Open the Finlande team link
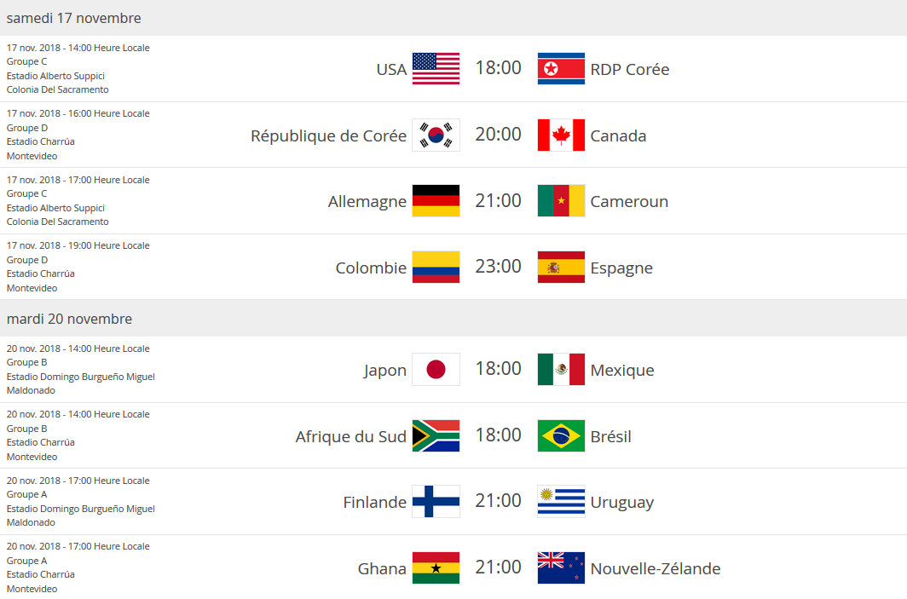Screen dimensions: 907x599 (x=374, y=503)
